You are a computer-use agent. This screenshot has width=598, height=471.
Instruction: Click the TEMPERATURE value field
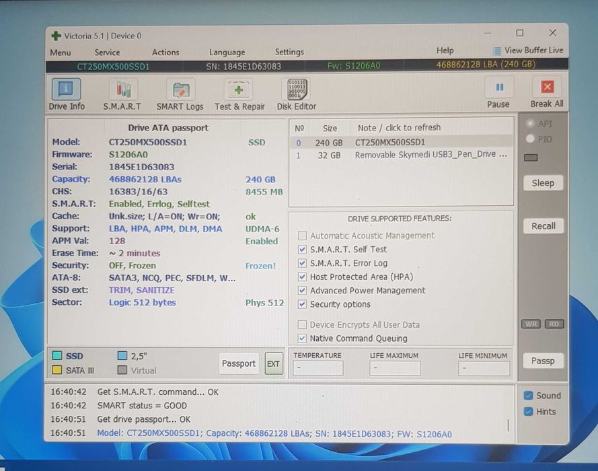click(x=318, y=368)
